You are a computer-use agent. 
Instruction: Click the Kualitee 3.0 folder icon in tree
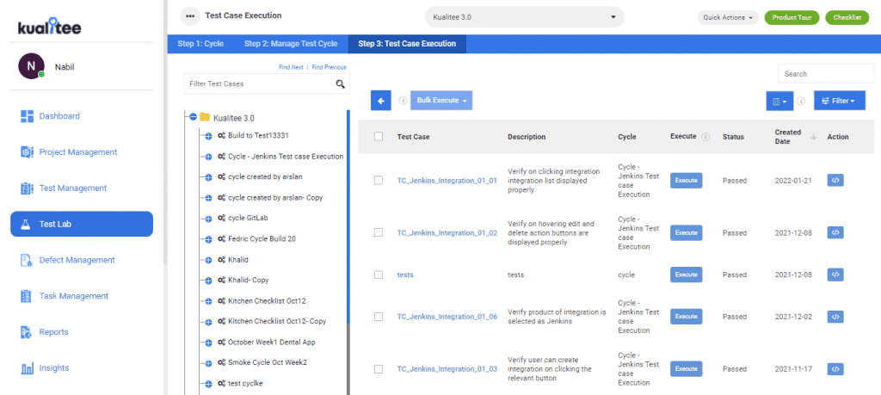click(x=205, y=117)
